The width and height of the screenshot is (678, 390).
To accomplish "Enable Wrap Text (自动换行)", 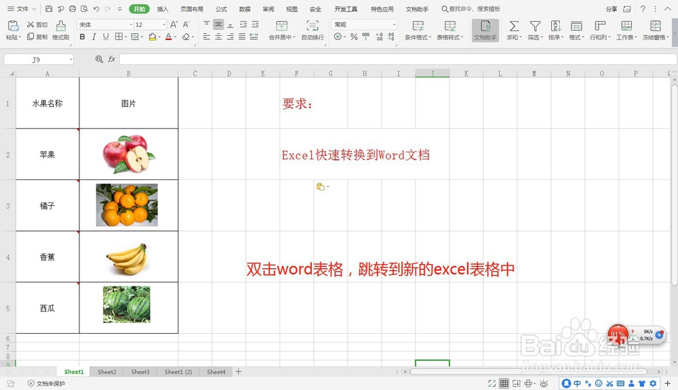I will pos(312,30).
